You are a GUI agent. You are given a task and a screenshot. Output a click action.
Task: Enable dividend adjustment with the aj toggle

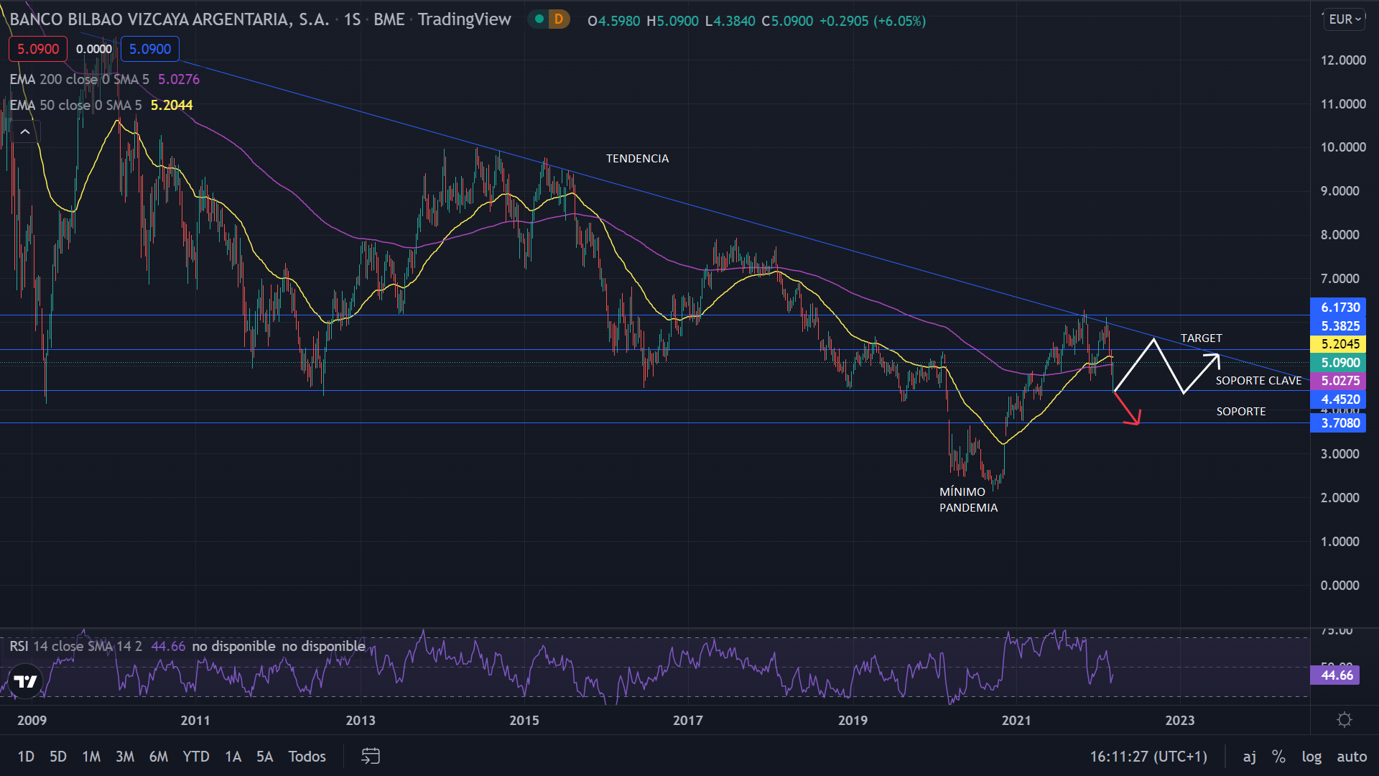tap(1250, 756)
